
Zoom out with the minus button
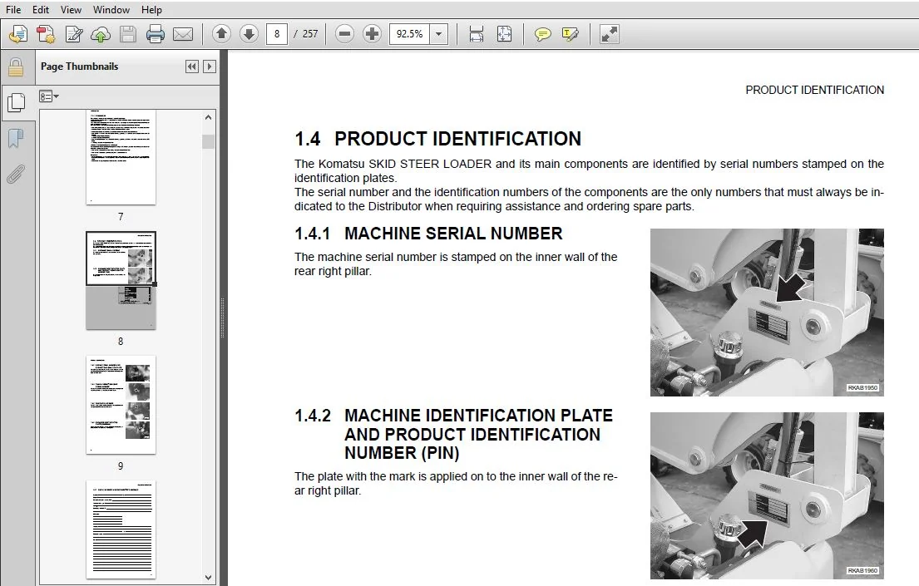pyautogui.click(x=344, y=34)
